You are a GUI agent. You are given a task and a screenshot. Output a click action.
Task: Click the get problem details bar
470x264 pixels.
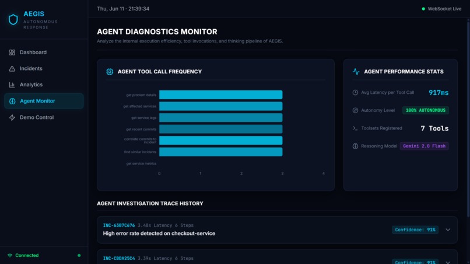(x=220, y=94)
